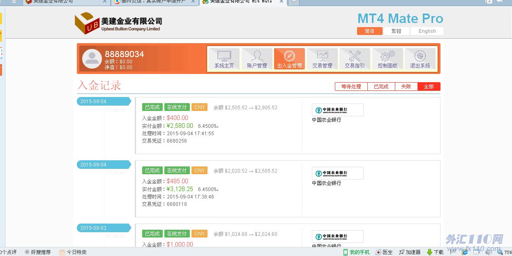The width and height of the screenshot is (512, 256).
Task: Click 在线支付 tag on $400.00 record
Action: click(177, 107)
